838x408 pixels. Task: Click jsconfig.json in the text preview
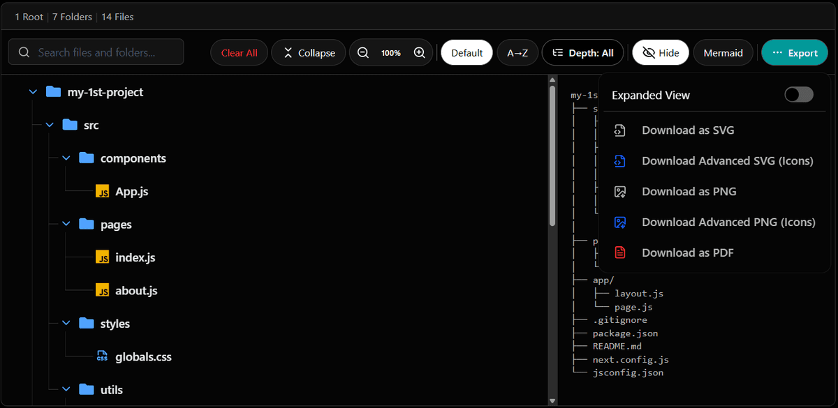pyautogui.click(x=628, y=373)
